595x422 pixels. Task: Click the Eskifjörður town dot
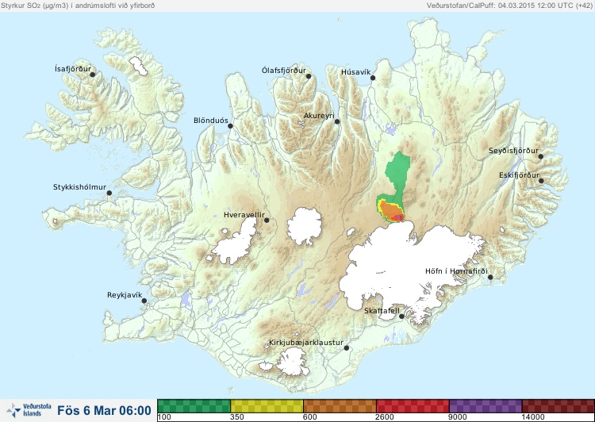coord(541,181)
